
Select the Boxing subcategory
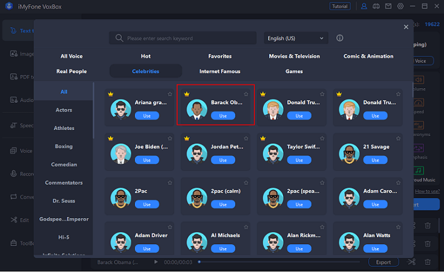click(x=64, y=146)
